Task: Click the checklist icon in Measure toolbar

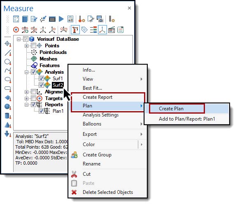Action: [x=16, y=19]
